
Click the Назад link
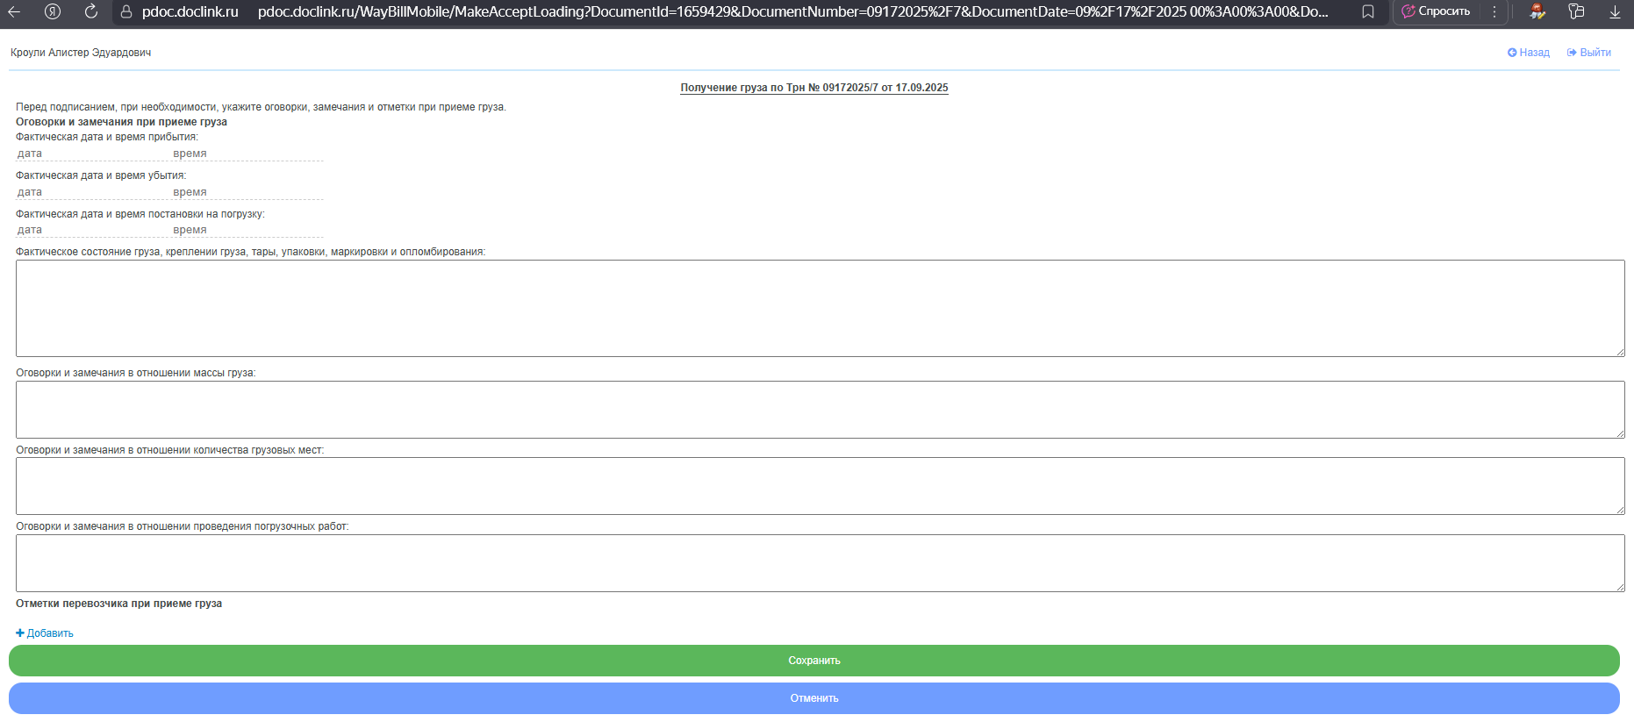1529,53
